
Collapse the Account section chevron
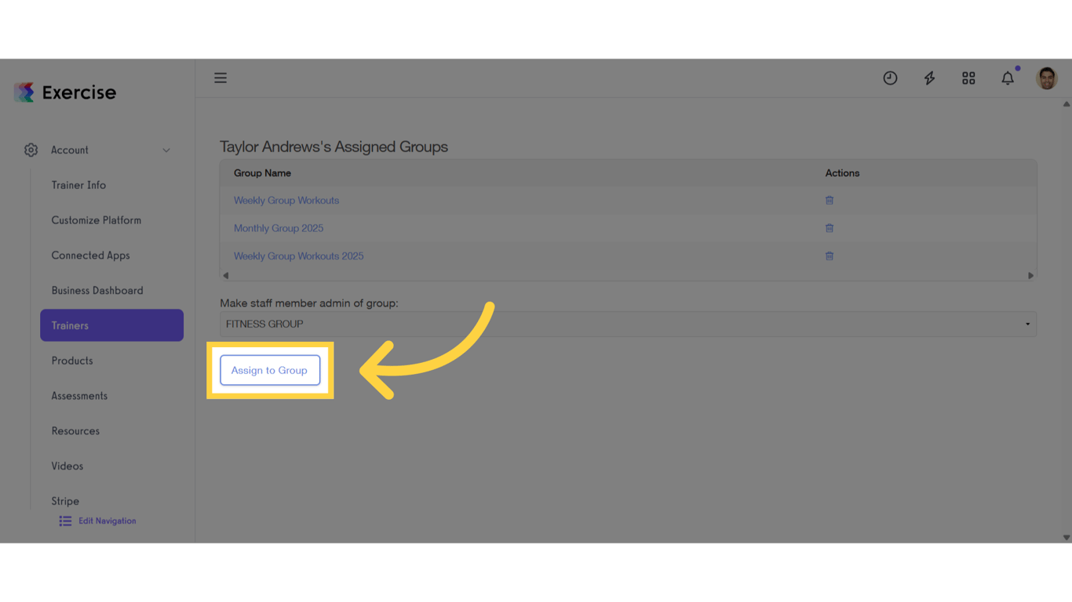point(166,150)
